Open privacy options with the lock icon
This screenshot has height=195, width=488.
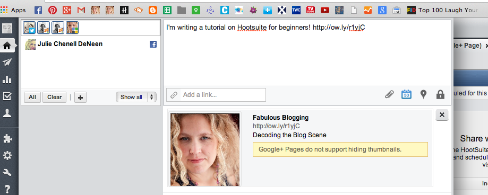[x=440, y=94]
